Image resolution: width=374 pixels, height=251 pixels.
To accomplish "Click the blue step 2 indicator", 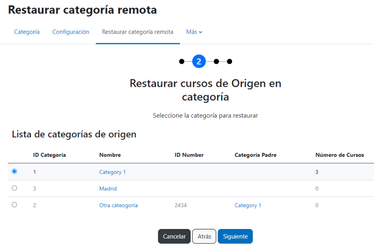I will pyautogui.click(x=199, y=62).
